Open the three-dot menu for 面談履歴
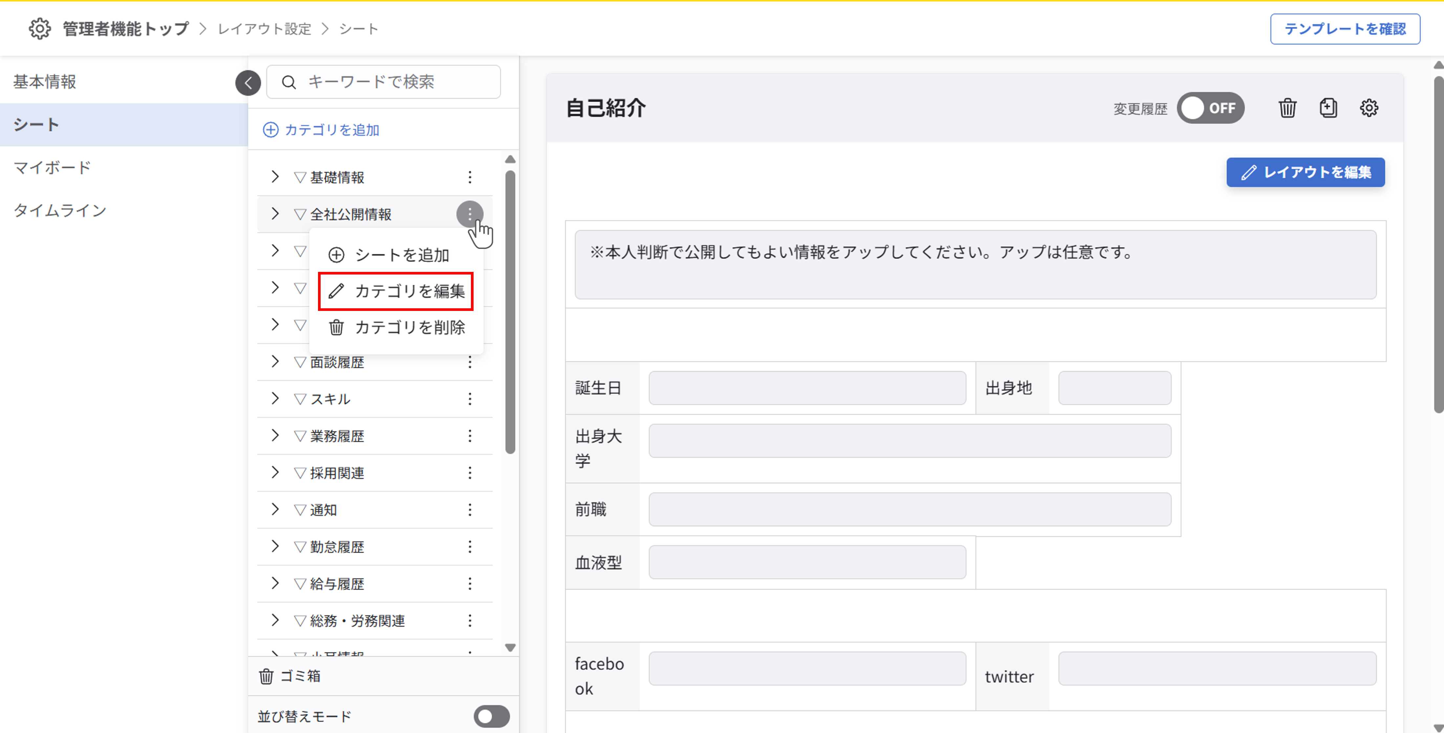Image resolution: width=1444 pixels, height=733 pixels. point(470,362)
